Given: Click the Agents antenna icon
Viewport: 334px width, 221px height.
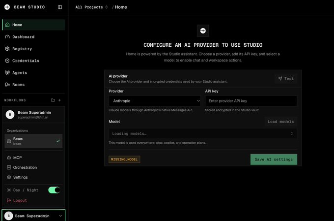Looking at the screenshot, I should pyautogui.click(x=7, y=72).
